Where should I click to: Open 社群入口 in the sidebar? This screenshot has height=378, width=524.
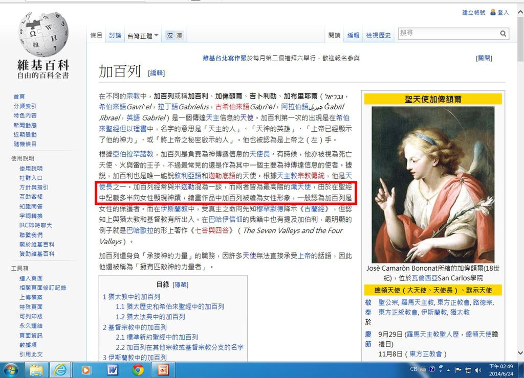[31, 178]
